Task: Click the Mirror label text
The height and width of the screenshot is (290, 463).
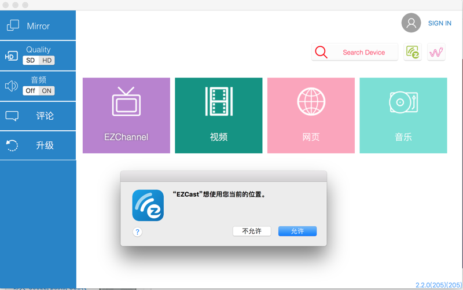Action: pyautogui.click(x=38, y=26)
